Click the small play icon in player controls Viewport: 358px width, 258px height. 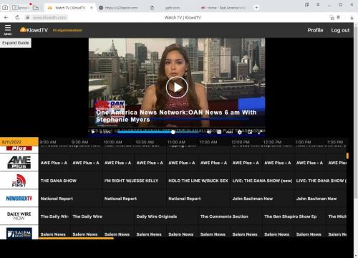point(93,132)
